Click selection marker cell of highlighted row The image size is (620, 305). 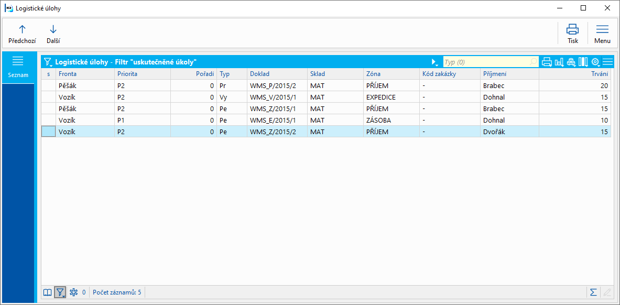tap(49, 132)
